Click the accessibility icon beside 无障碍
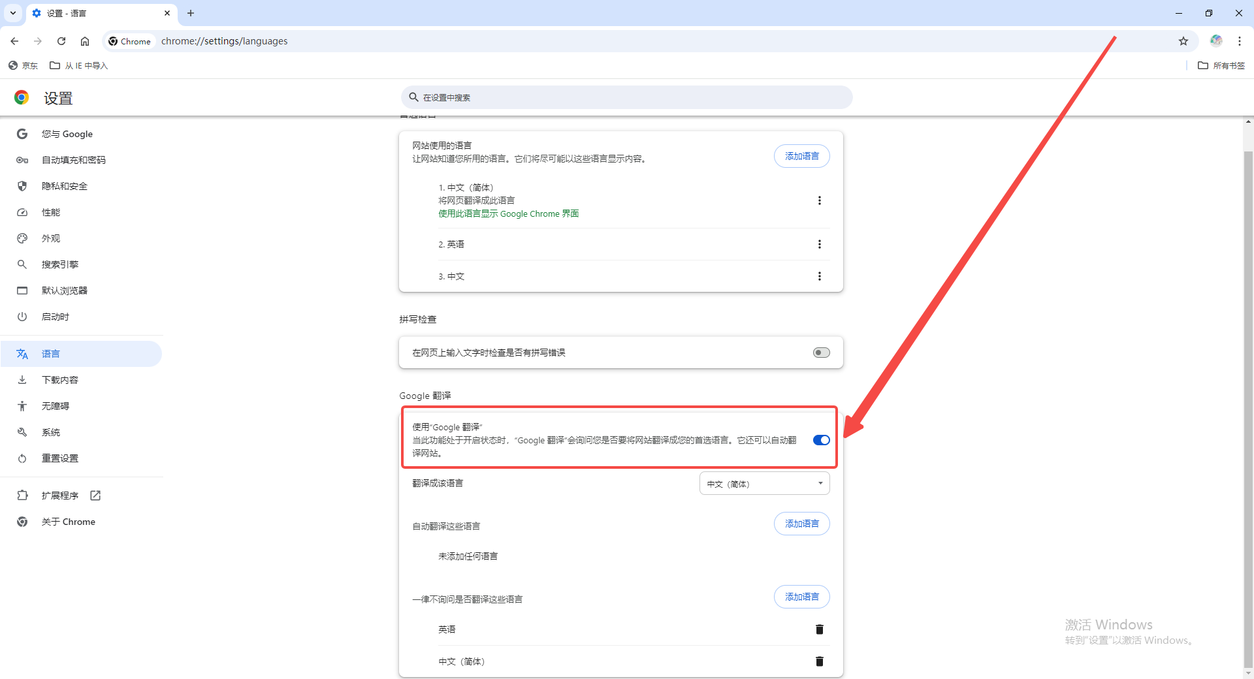The image size is (1254, 679). [22, 406]
